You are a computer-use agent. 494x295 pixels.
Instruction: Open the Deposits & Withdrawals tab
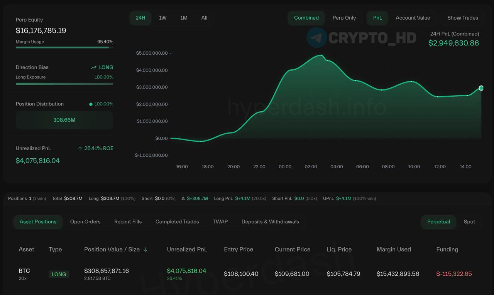click(x=270, y=222)
